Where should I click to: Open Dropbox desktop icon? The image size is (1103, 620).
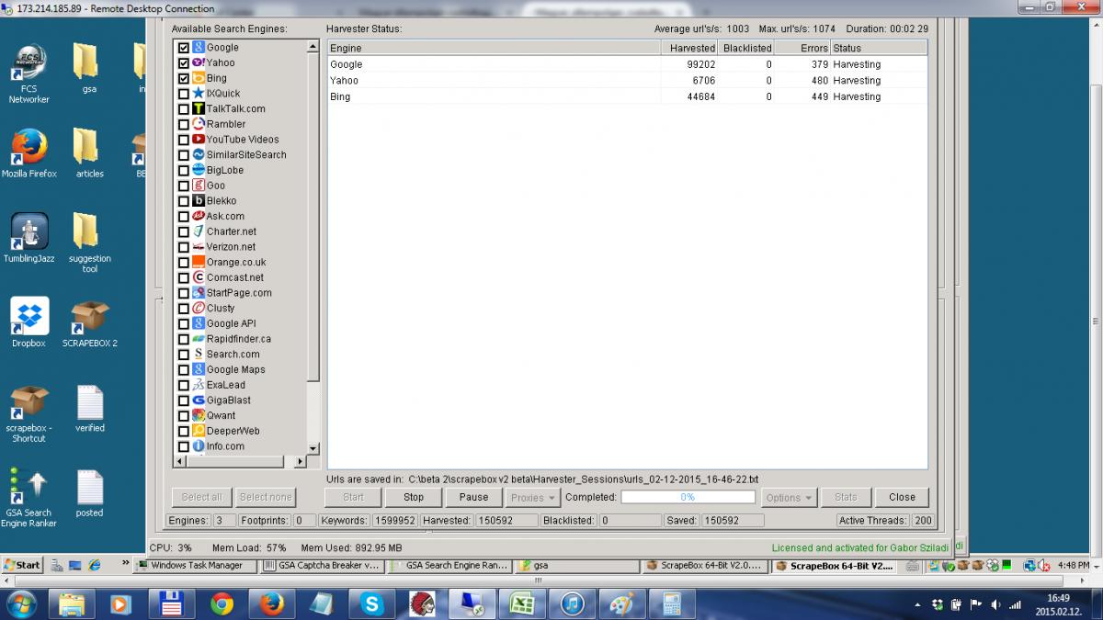28,322
